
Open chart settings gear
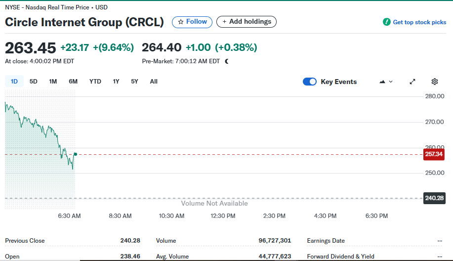[435, 82]
